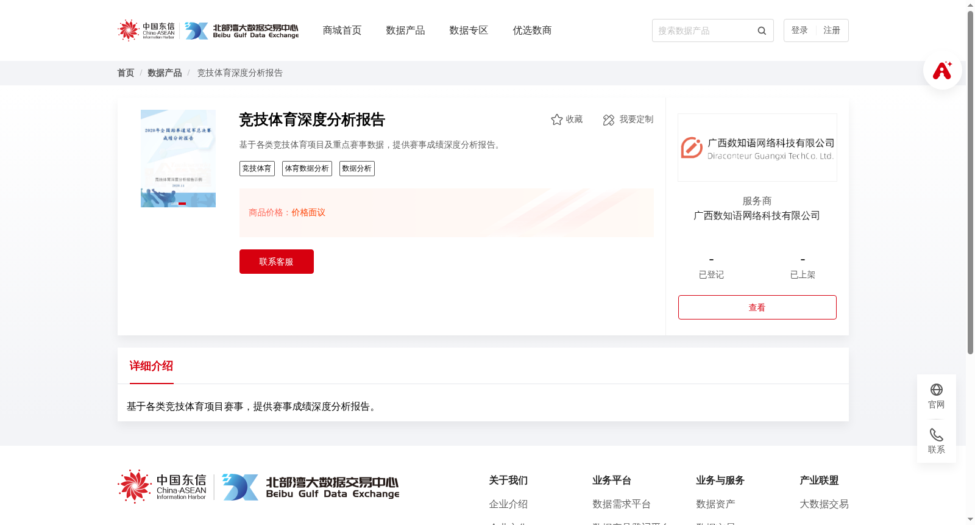Image resolution: width=975 pixels, height=525 pixels.
Task: Click the 登录 login link
Action: pyautogui.click(x=799, y=30)
